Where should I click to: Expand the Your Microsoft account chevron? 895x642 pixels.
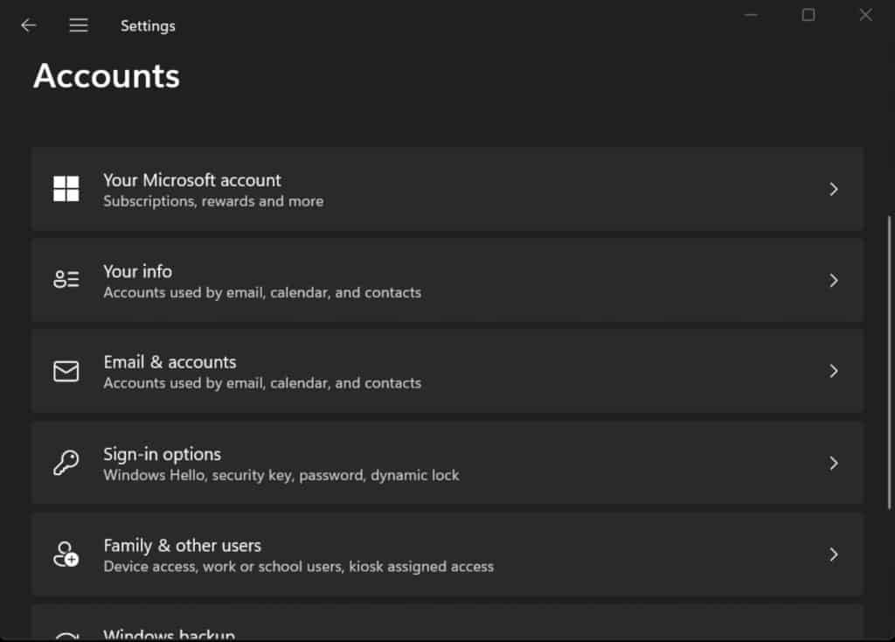click(x=833, y=188)
